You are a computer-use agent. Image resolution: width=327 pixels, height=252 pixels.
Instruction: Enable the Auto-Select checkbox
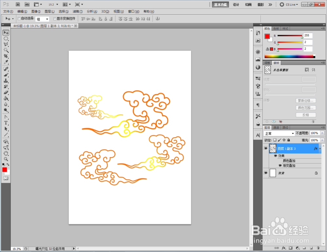click(x=19, y=19)
